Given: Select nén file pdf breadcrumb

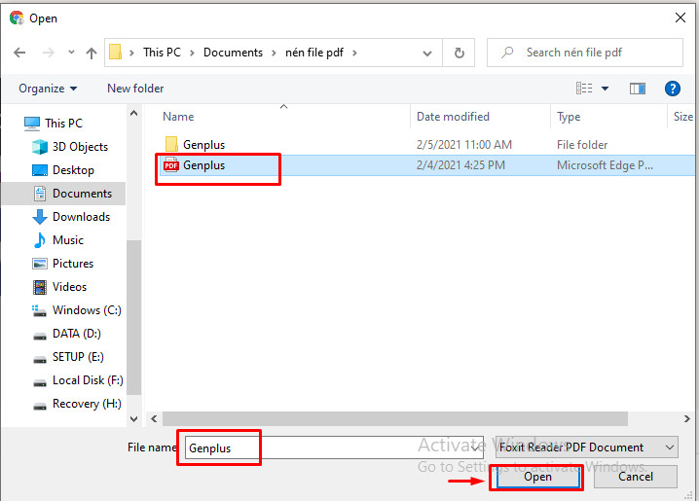Looking at the screenshot, I should coord(314,53).
